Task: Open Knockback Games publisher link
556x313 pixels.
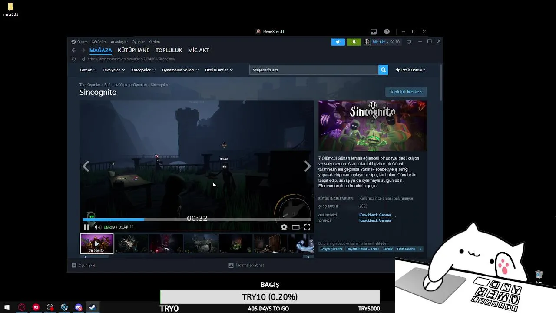Action: click(375, 220)
